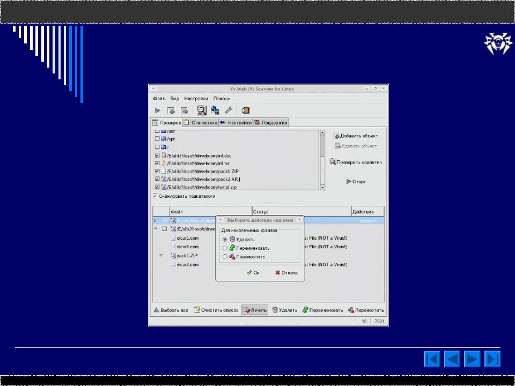Image resolution: width=515 pixels, height=386 pixels.
Task: Collapse the second results row arrow
Action: (156, 229)
